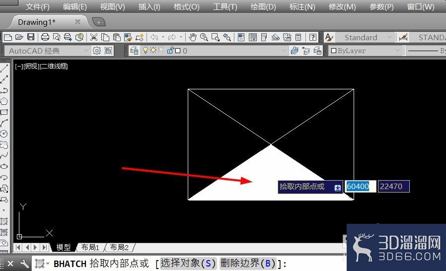Print the drawing using the printer icon

45,37
